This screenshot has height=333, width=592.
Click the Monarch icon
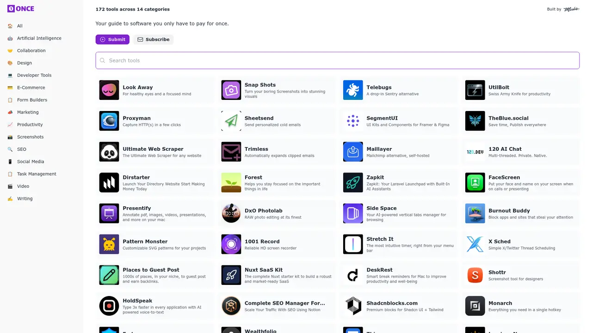coord(475,306)
